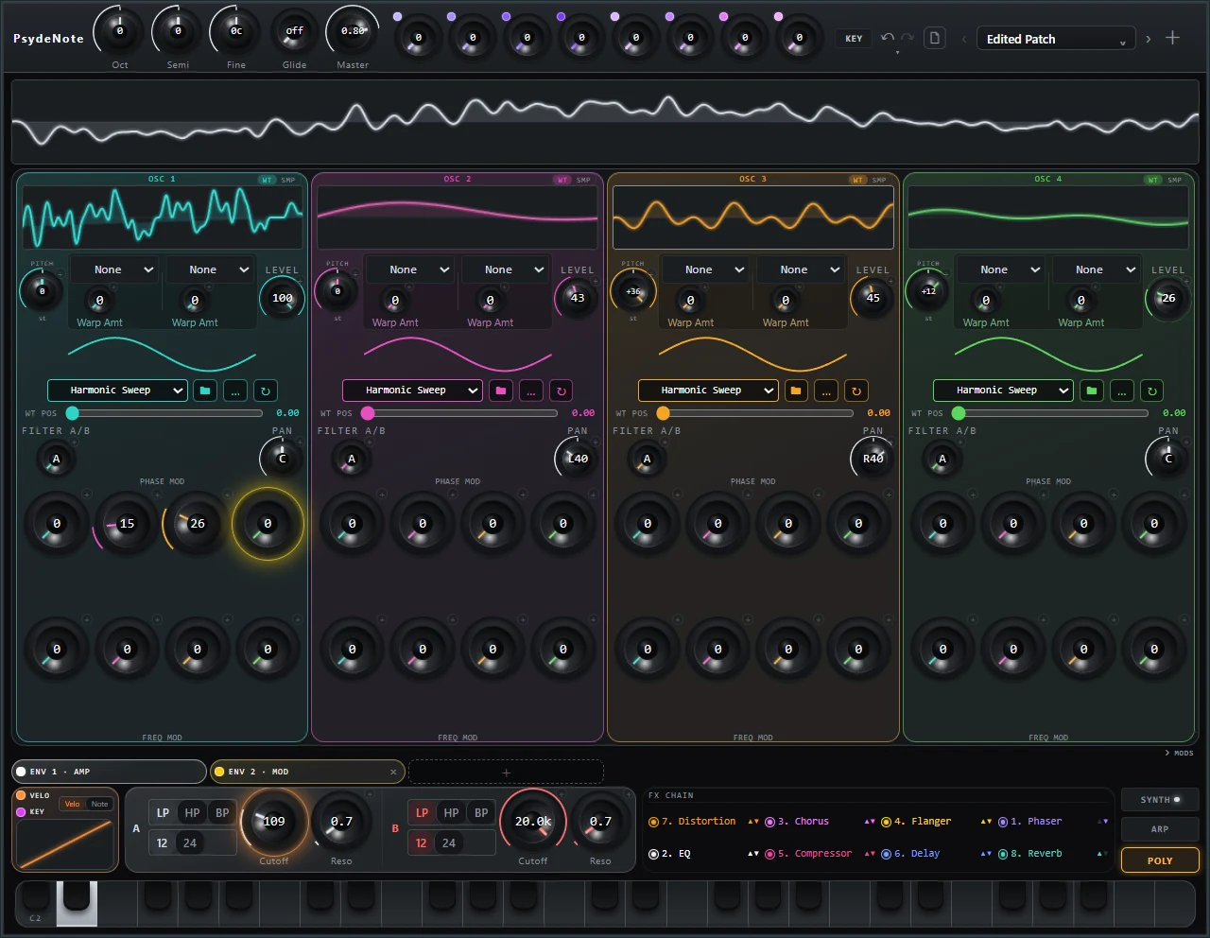Click the OSC 2 WT POS slider handle
Image resolution: width=1210 pixels, height=938 pixels.
(368, 413)
